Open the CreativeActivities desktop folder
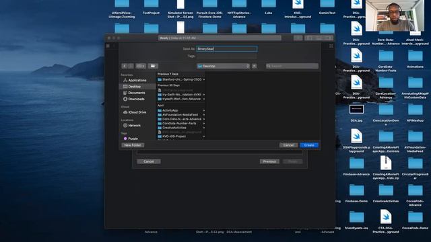Screen dimensions: 431x242 click(x=386, y=190)
